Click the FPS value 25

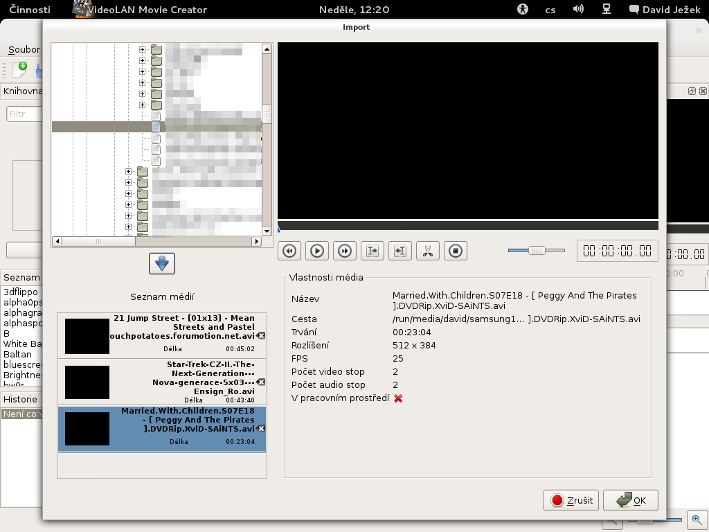click(x=398, y=358)
